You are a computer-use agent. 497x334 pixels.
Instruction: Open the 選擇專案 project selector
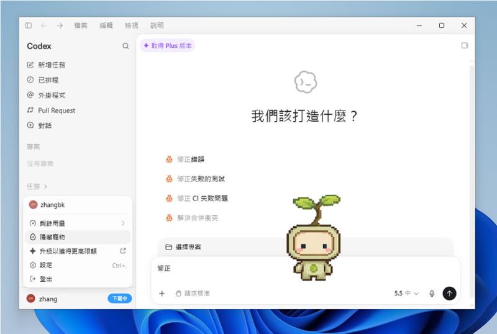tap(183, 247)
